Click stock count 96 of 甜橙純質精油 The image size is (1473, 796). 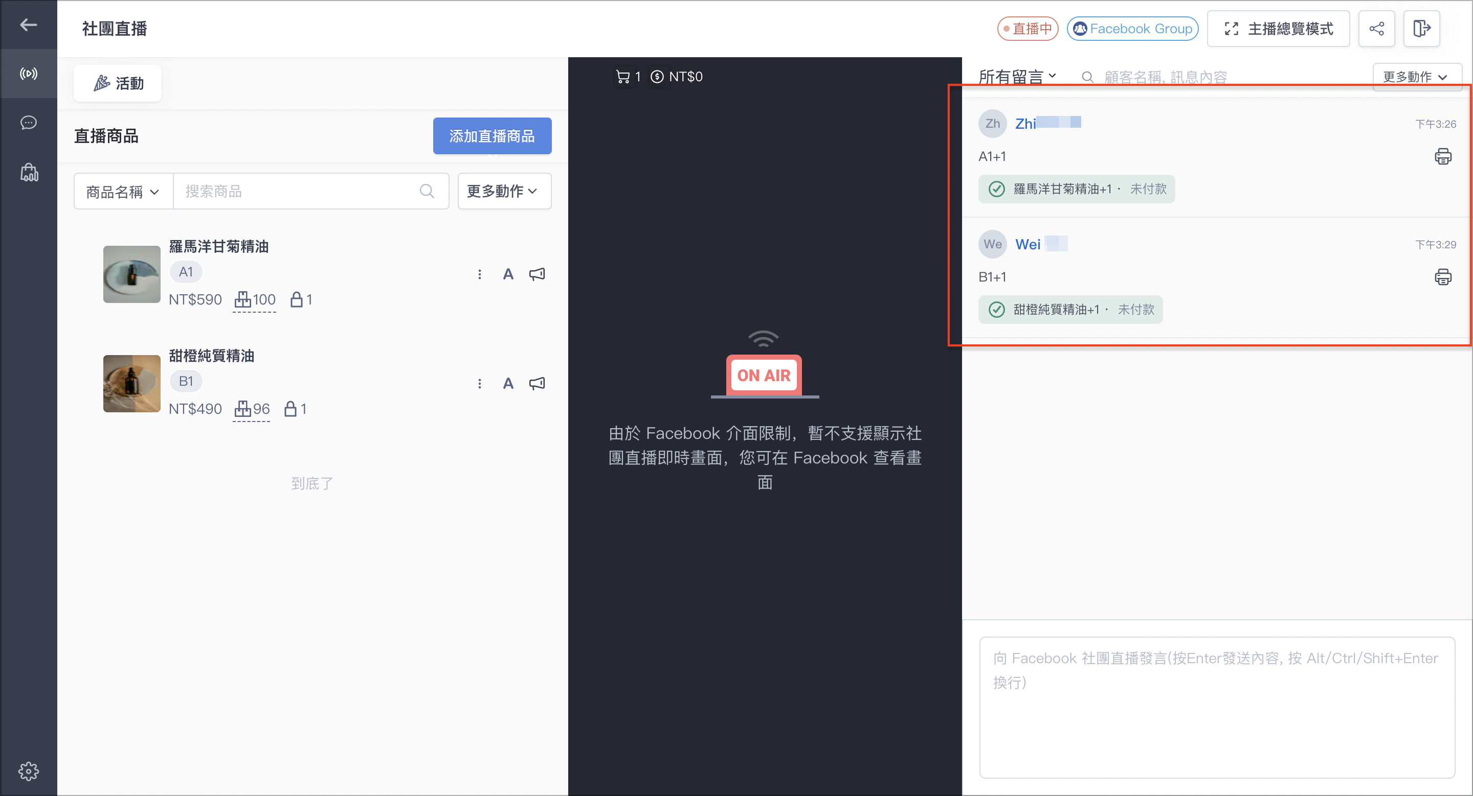(252, 409)
